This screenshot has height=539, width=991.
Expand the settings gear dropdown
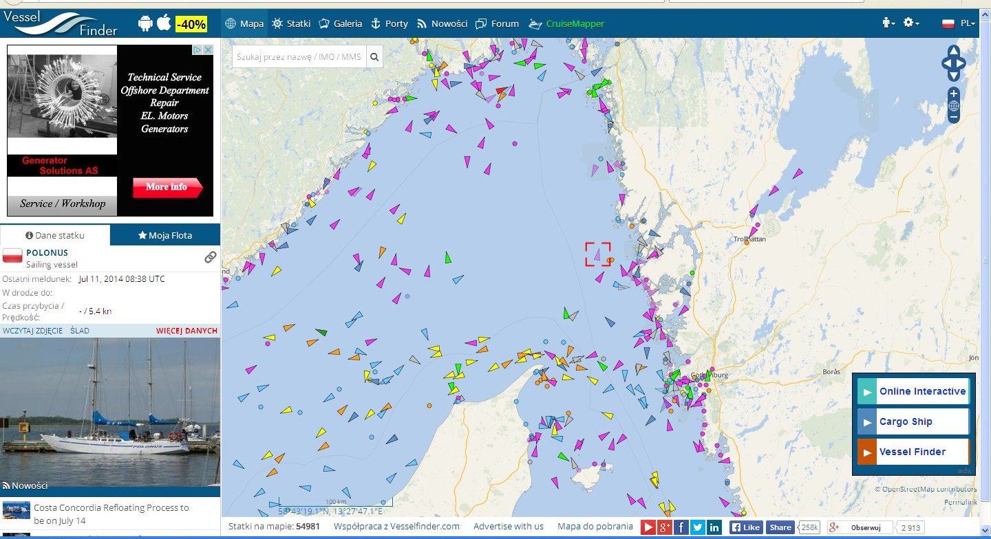click(911, 23)
